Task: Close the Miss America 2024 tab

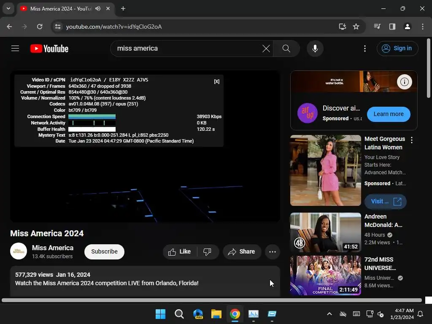Action: (108, 8)
